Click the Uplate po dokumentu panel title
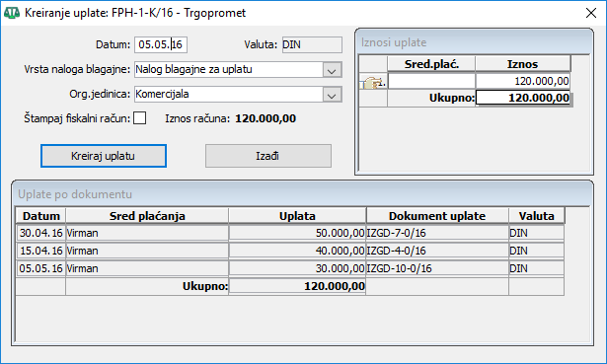The height and width of the screenshot is (364, 607). point(75,194)
